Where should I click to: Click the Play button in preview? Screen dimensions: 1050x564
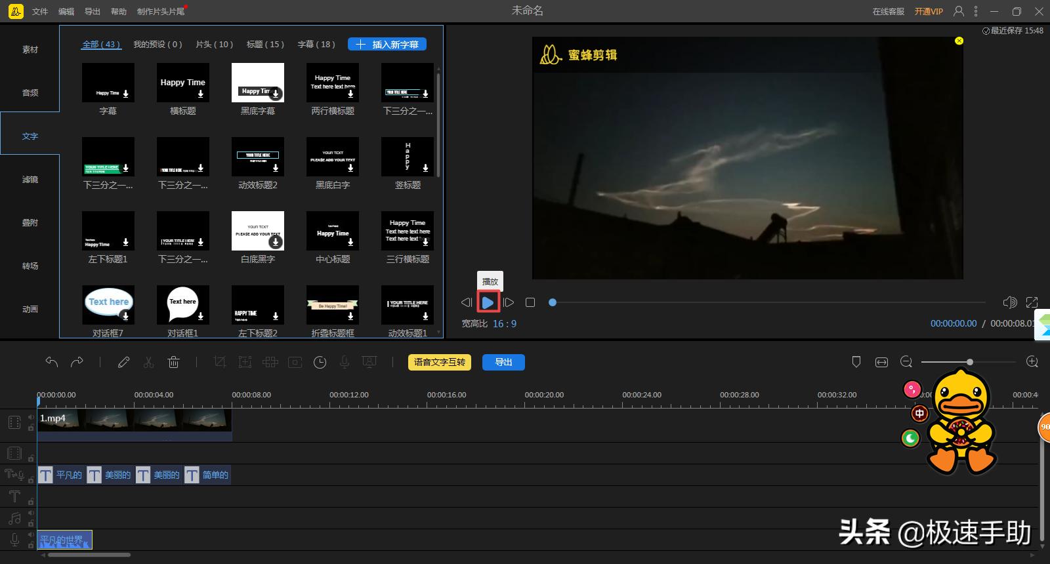(x=488, y=302)
